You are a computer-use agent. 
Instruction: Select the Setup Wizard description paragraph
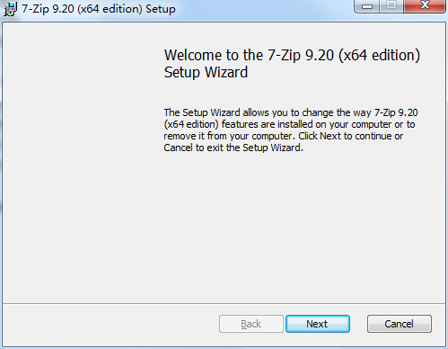coord(291,130)
